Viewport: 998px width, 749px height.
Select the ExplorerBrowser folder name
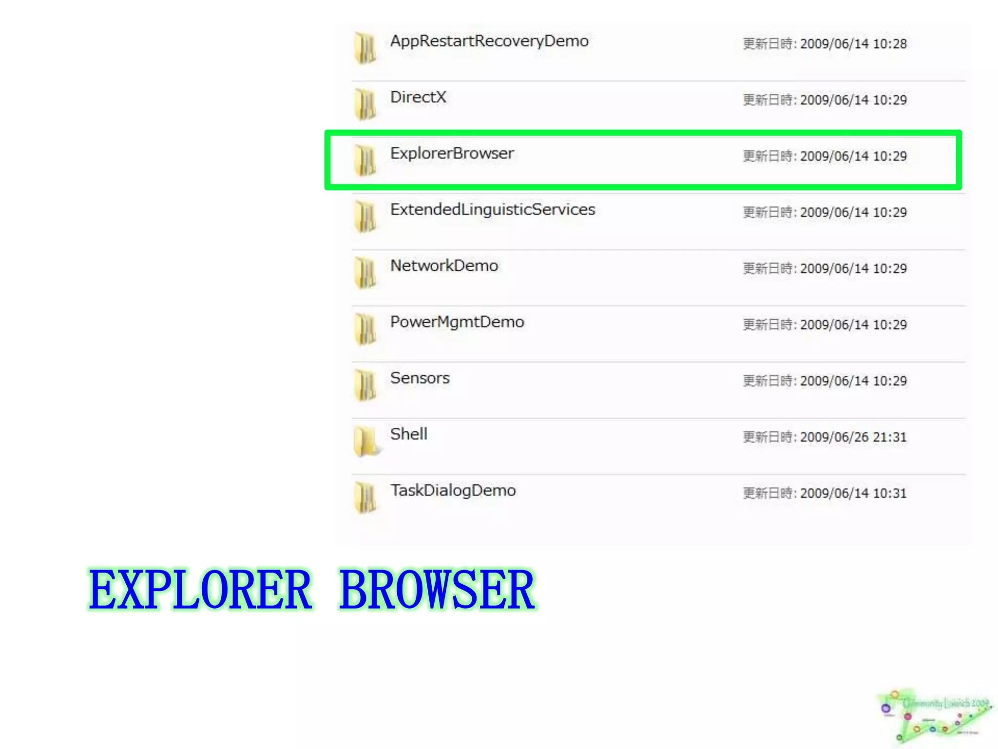(452, 153)
